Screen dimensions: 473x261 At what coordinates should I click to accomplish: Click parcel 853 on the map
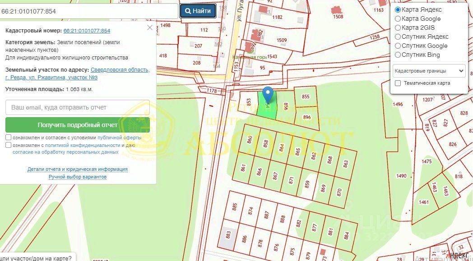click(x=249, y=102)
